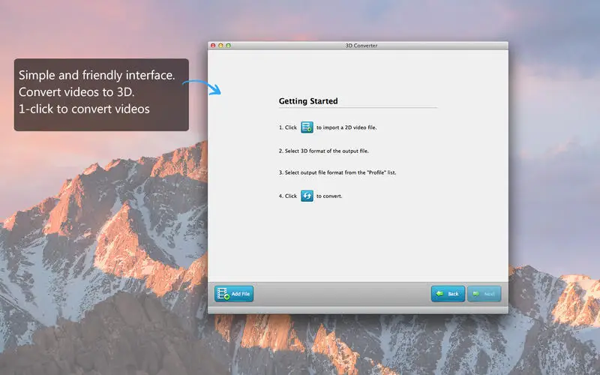Click step 2 'Select 3D format of the output file.'
The width and height of the screenshot is (600, 375).
coord(324,151)
